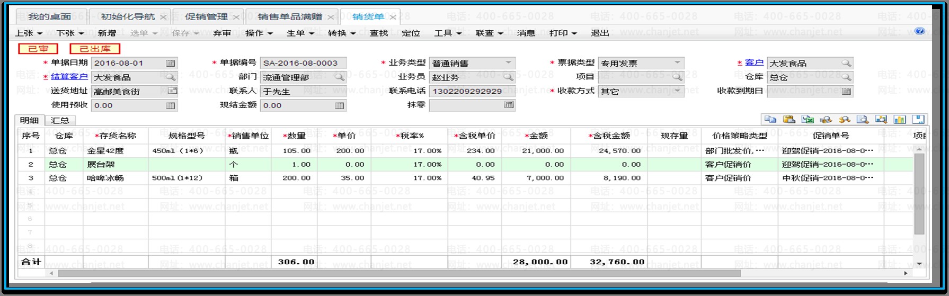Click 弃审 toolbar button
The height and width of the screenshot is (296, 949).
pyautogui.click(x=222, y=33)
